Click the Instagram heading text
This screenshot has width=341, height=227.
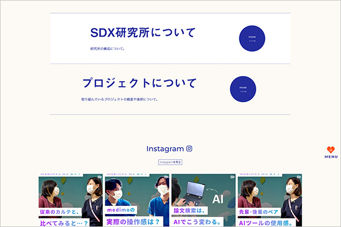tap(165, 149)
